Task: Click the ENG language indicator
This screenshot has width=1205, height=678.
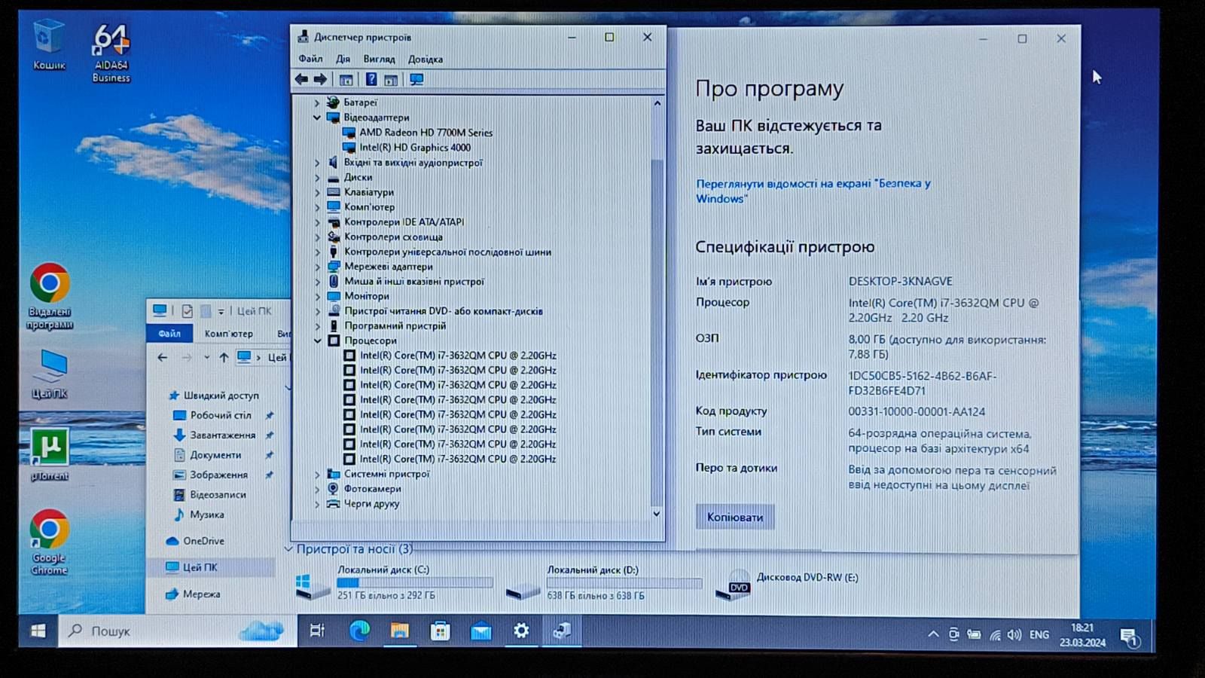Action: (x=1039, y=634)
